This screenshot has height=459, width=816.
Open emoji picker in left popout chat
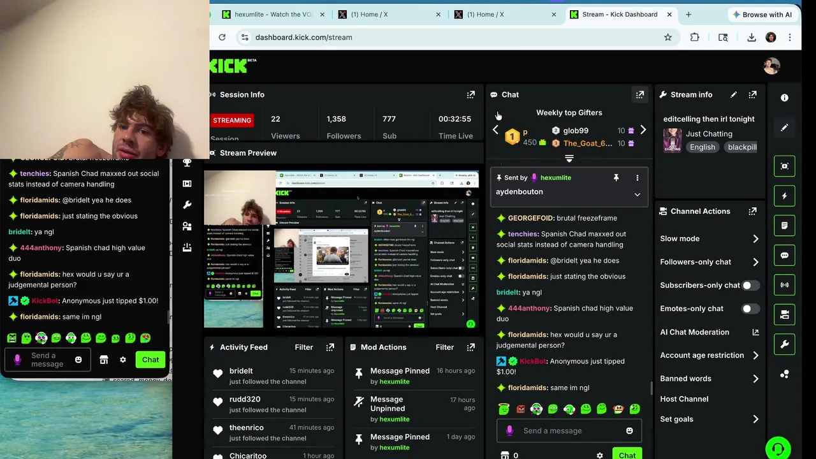point(78,360)
